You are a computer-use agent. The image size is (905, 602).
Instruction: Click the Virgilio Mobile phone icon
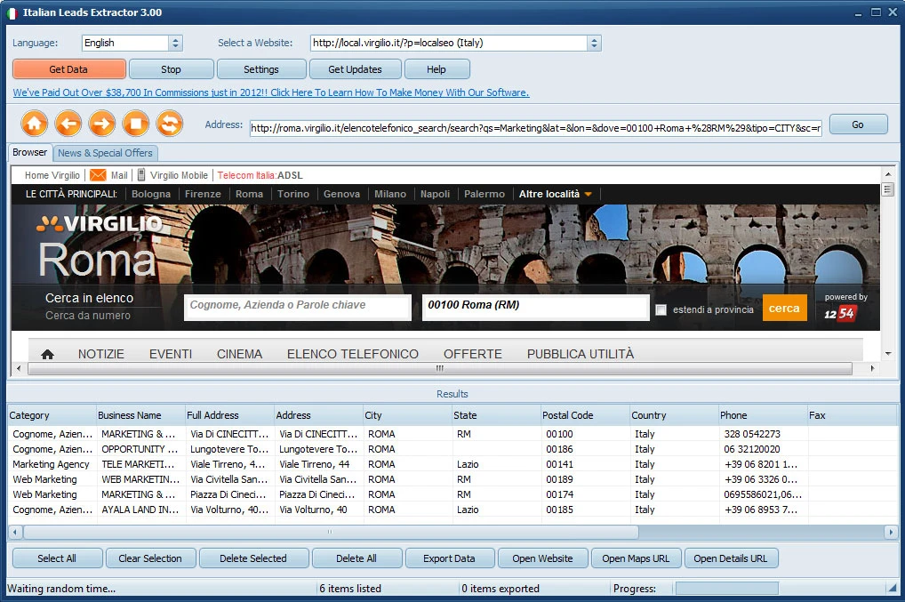coord(140,175)
